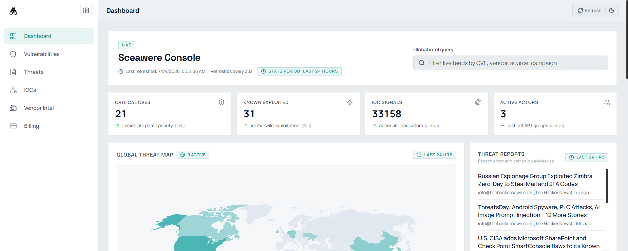Screen dimensions: 628x251
Task: Click the 9 Active badge on threat map
Action: click(x=193, y=155)
